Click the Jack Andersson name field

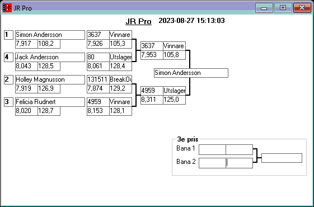[x=50, y=57]
